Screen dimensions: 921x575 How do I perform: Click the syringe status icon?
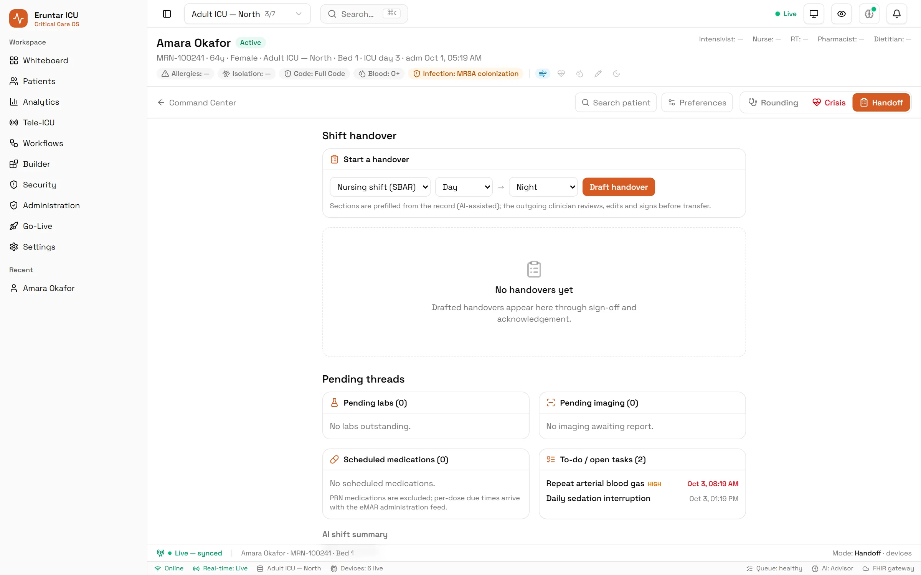598,74
